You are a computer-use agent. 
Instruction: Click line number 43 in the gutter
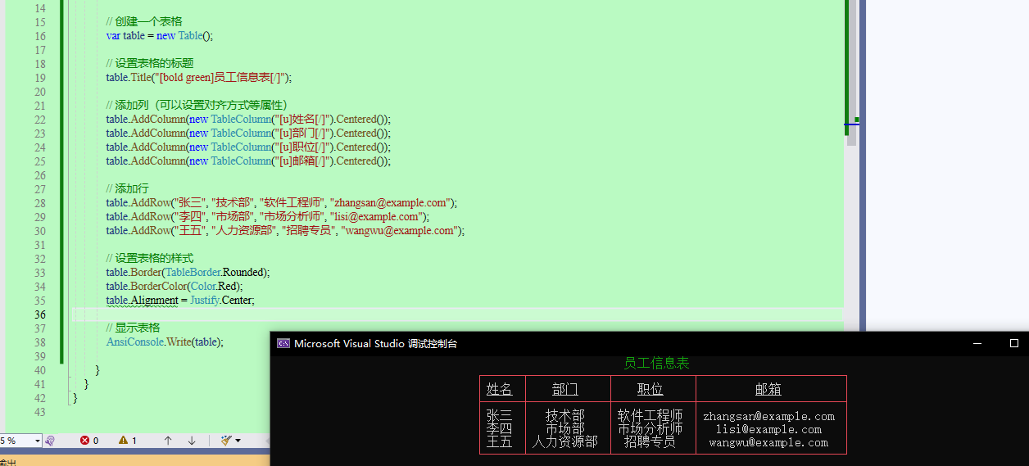[x=40, y=412]
